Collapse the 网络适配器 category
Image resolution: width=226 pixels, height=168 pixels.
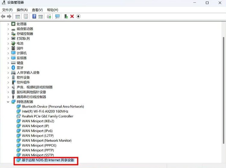(8, 102)
